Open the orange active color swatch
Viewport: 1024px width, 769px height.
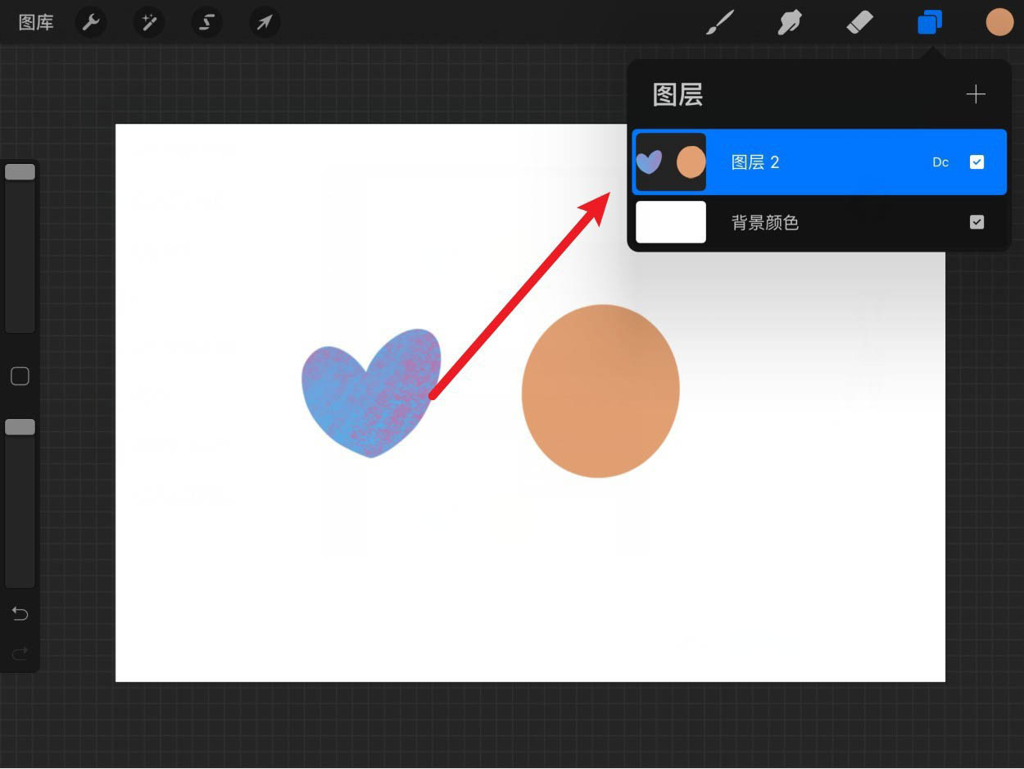(999, 23)
